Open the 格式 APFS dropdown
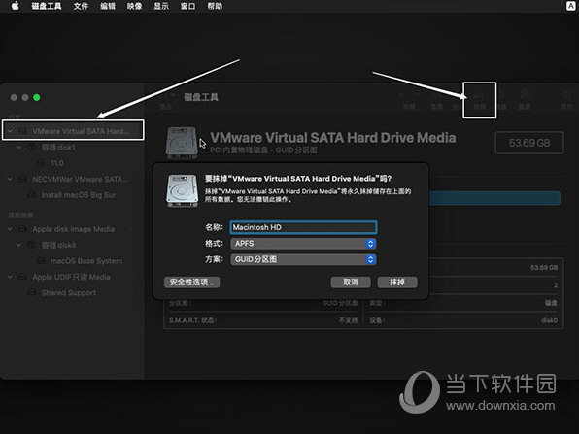579x434 pixels. 303,243
